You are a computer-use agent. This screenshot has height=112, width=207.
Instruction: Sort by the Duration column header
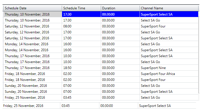(120, 8)
